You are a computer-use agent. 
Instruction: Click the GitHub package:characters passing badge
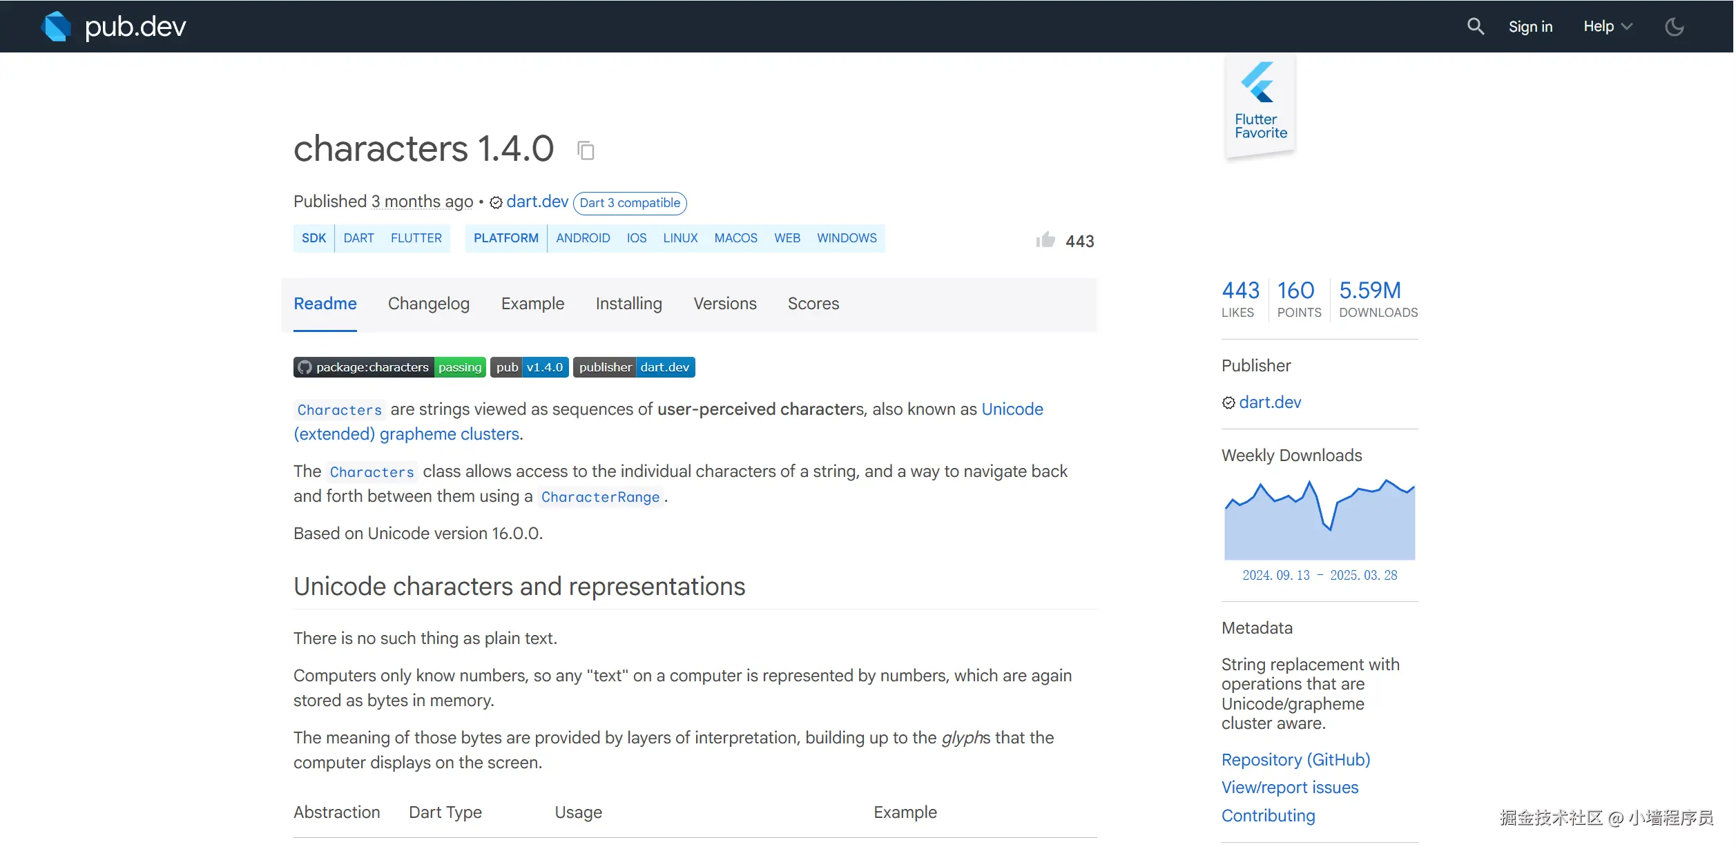[389, 368]
